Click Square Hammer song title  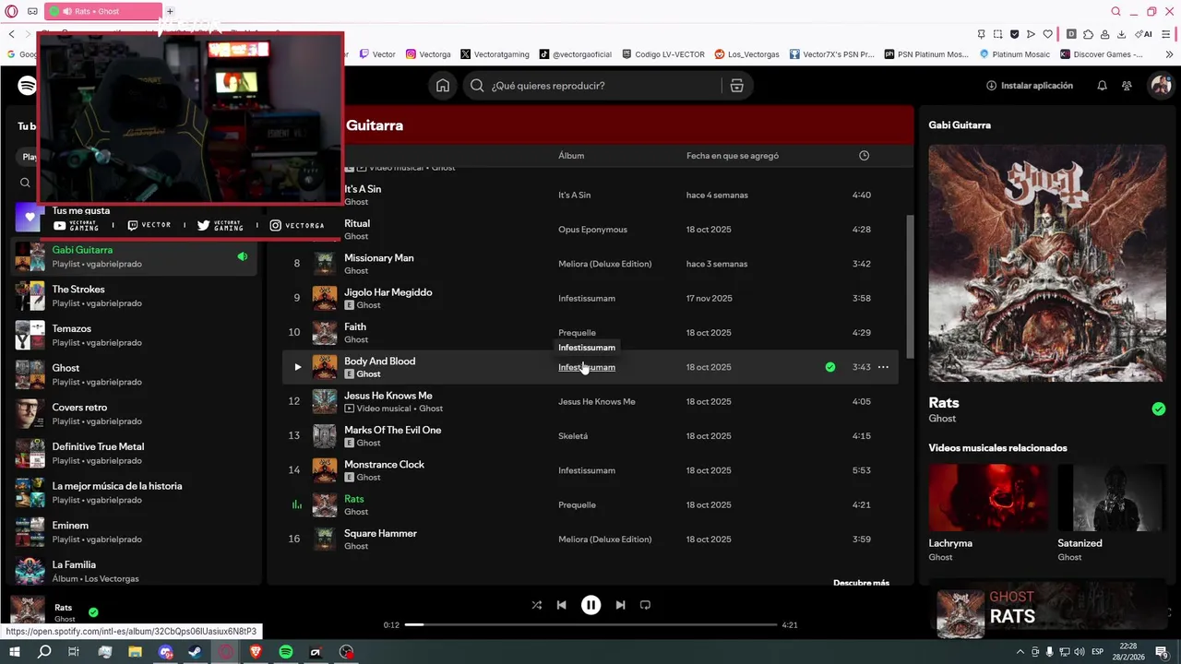click(380, 533)
